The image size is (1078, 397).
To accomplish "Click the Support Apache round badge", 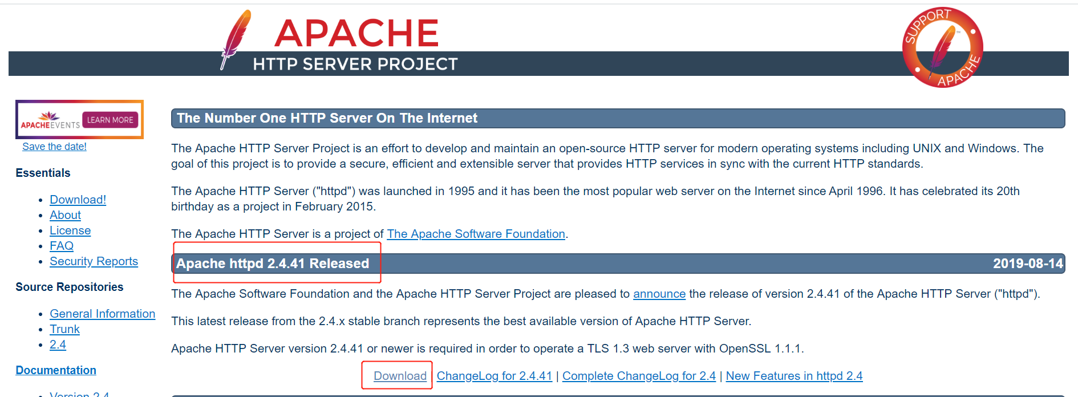I will [x=943, y=47].
